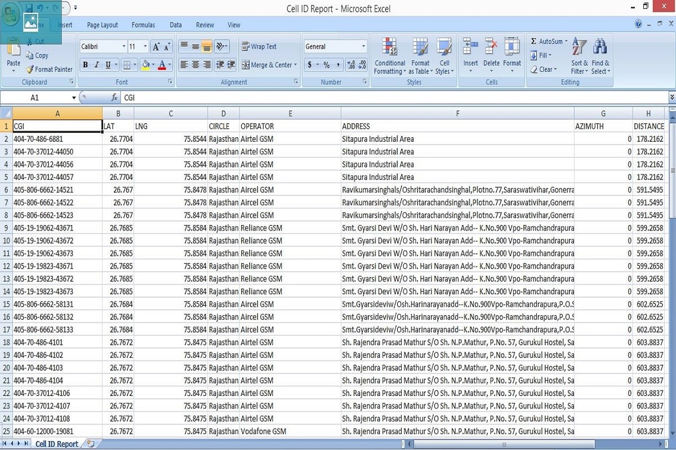Align text right in cell

click(x=207, y=65)
